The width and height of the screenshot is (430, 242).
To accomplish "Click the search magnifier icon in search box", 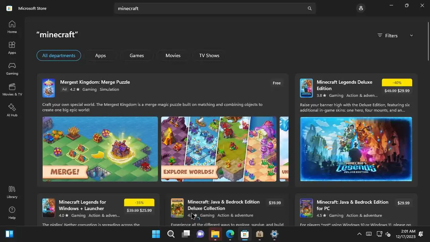I will point(310,8).
